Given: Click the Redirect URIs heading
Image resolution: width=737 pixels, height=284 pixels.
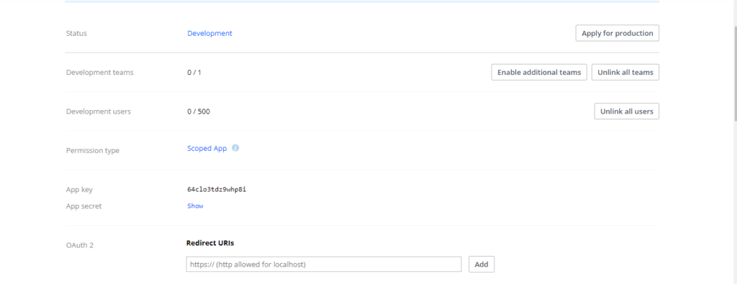Looking at the screenshot, I should [210, 243].
